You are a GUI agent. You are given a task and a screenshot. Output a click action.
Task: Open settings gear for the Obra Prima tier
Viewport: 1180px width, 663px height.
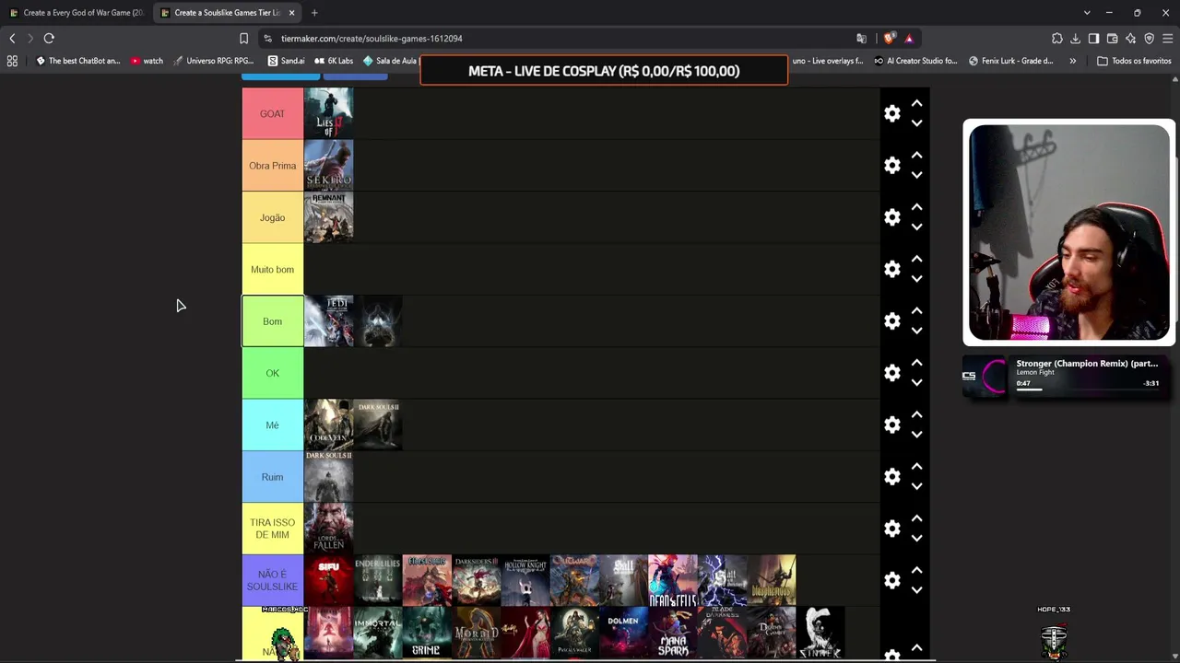pyautogui.click(x=892, y=165)
